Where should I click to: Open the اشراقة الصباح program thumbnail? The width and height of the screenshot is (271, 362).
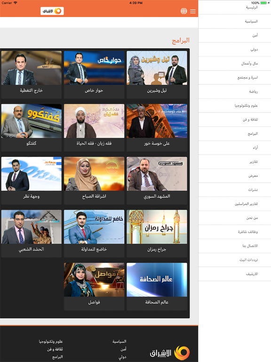click(x=94, y=174)
